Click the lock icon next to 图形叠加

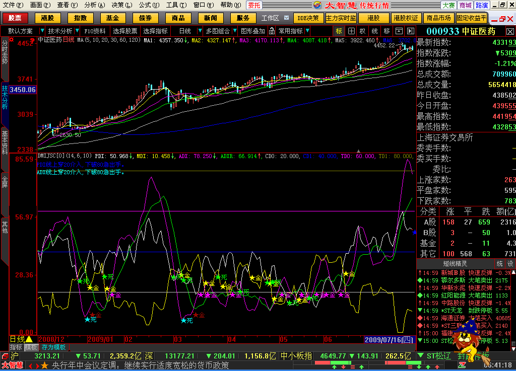[272, 31]
